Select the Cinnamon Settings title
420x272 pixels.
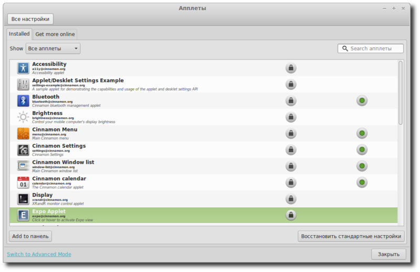click(59, 146)
